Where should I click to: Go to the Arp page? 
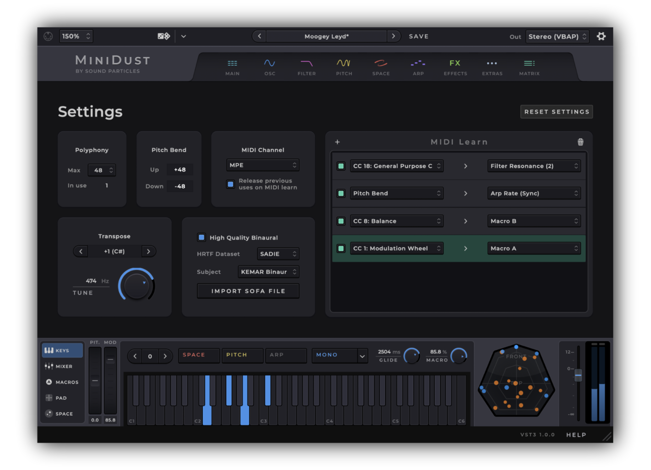418,67
